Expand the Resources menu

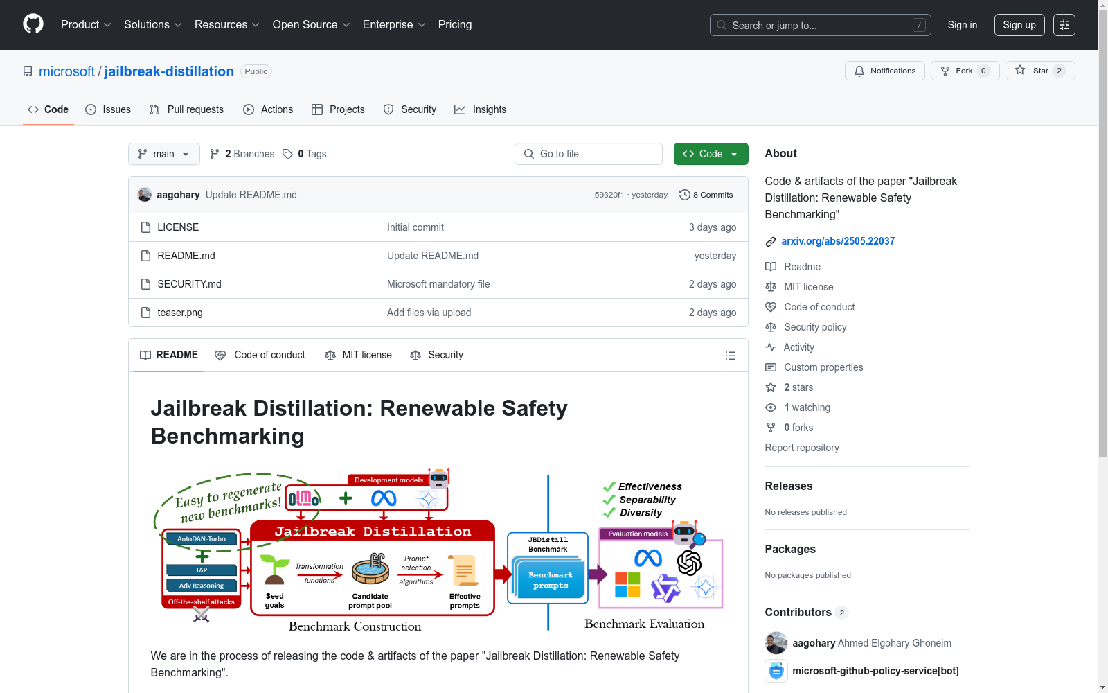tap(227, 25)
